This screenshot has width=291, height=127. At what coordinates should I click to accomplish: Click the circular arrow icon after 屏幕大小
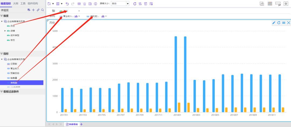click(x=135, y=4)
